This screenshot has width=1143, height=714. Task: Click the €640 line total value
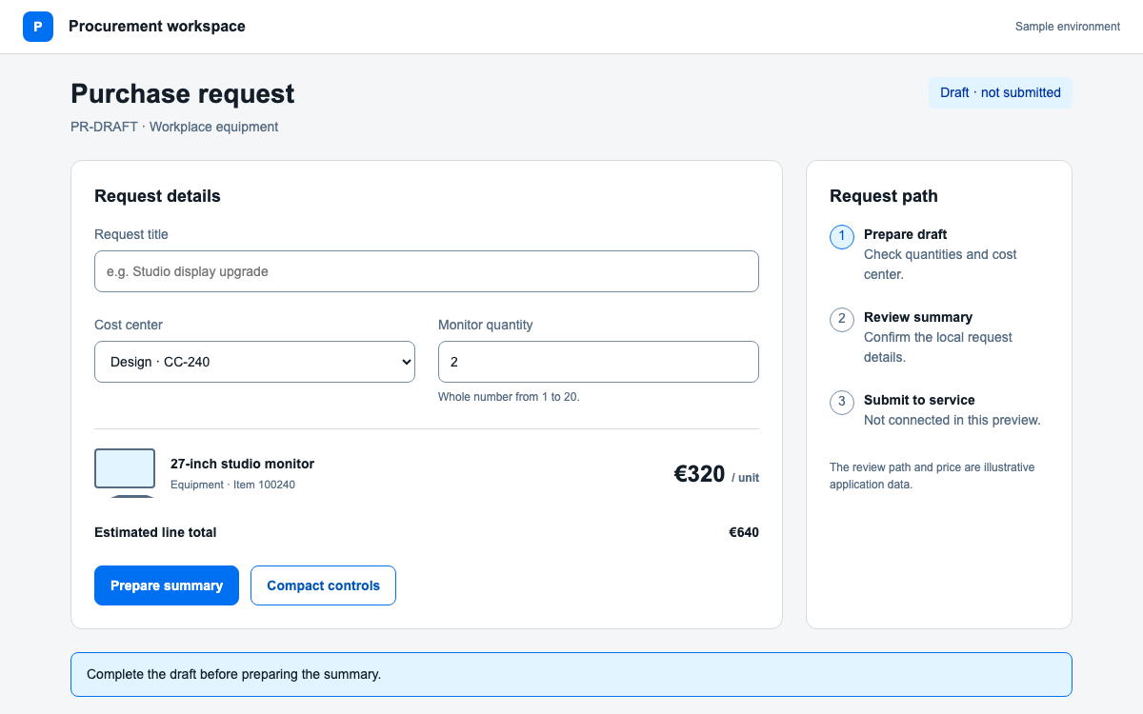point(744,532)
